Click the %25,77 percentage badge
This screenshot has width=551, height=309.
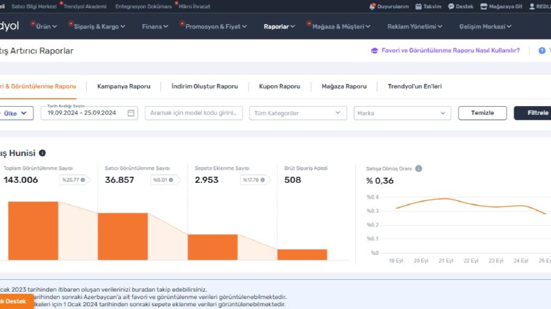[x=74, y=180]
